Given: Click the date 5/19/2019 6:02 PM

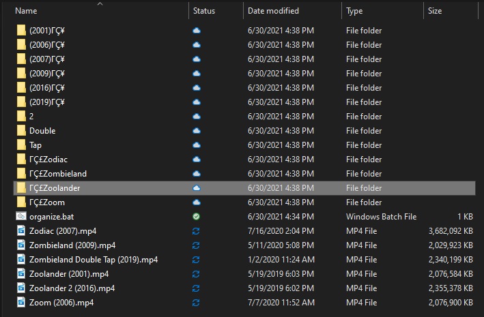Looking at the screenshot, I should click(281, 288).
